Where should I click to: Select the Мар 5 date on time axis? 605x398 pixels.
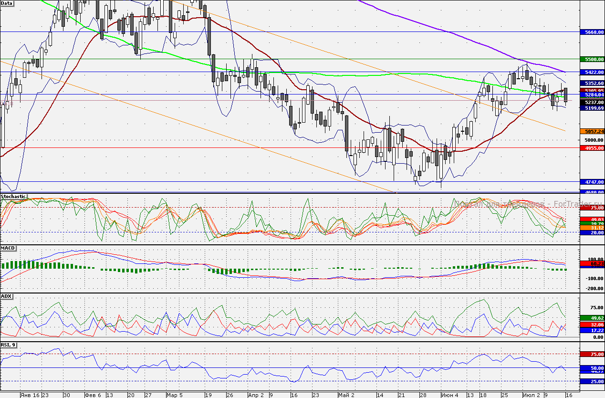[174, 395]
